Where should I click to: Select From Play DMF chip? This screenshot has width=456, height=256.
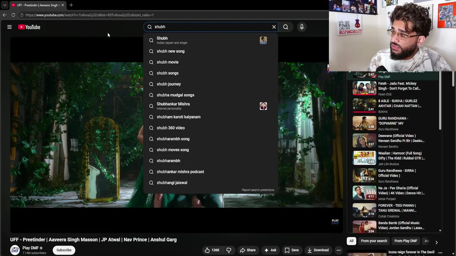[x=406, y=241]
